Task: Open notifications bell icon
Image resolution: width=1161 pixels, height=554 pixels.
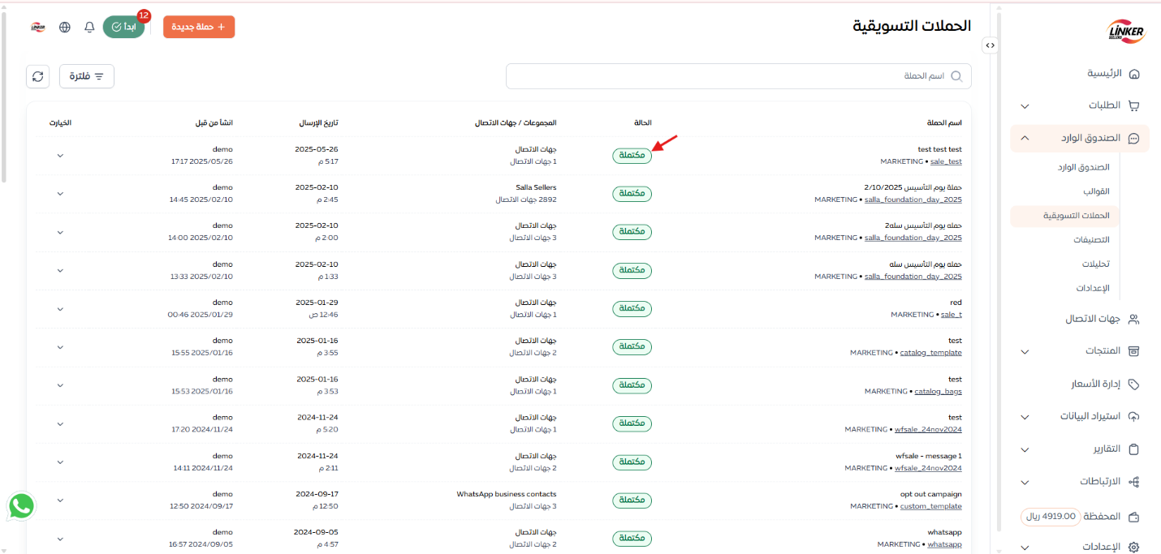Action: (89, 27)
